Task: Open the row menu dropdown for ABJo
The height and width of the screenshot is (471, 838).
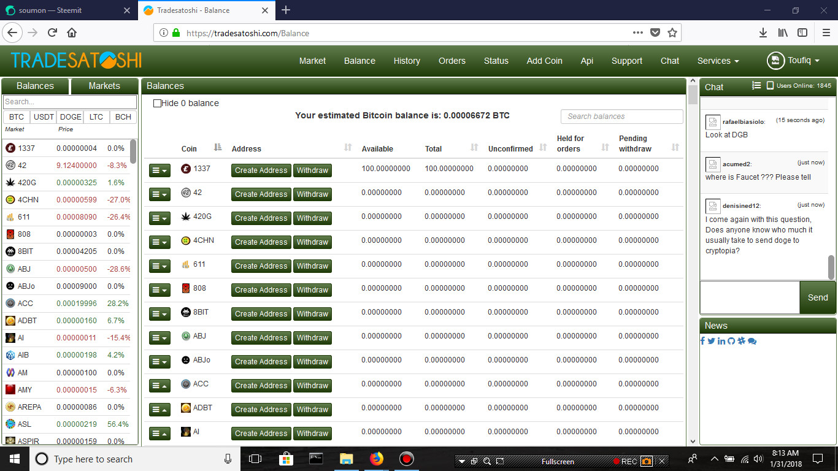Action: click(x=160, y=362)
